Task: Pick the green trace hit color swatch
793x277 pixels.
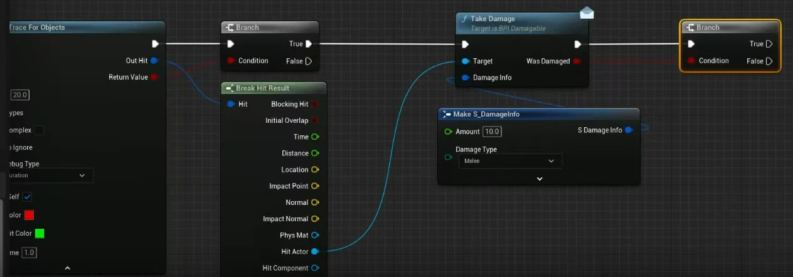Action: click(40, 233)
